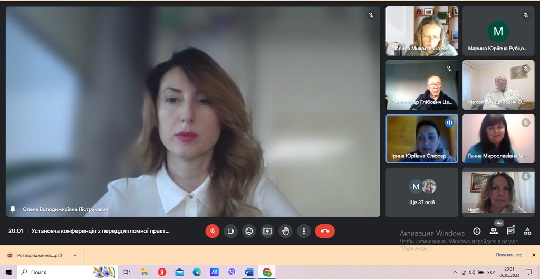Switch to Word in the taskbar
The height and width of the screenshot is (279, 540).
(249, 272)
